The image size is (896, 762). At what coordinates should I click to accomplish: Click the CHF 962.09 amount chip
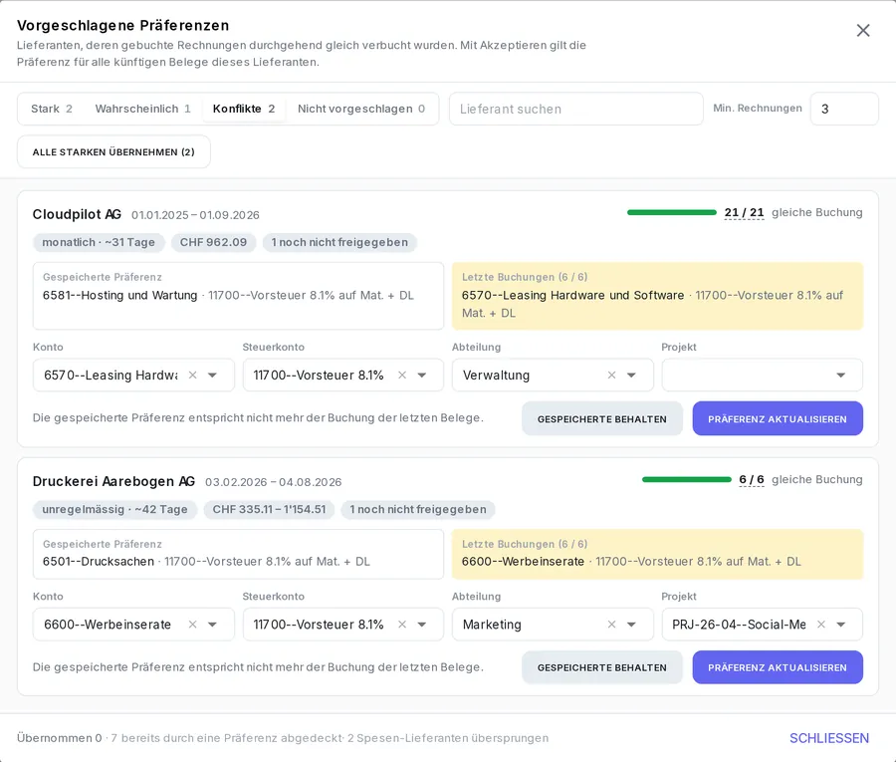click(213, 242)
